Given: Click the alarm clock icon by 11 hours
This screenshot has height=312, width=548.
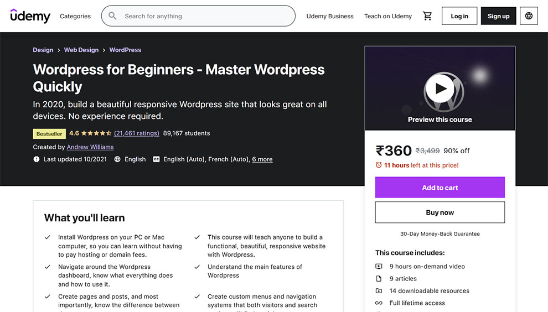Looking at the screenshot, I should tap(379, 165).
